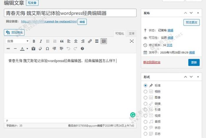The height and width of the screenshot is (138, 206).
Task: Click 预览更改 preview changes button
Action: point(192,22)
